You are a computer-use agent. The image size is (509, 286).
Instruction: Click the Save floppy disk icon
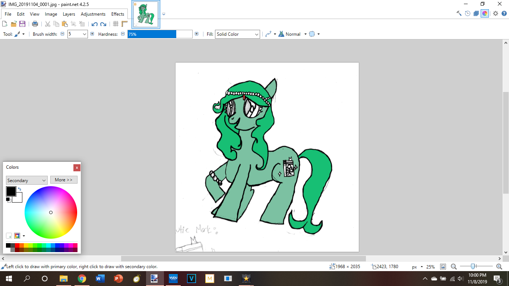22,24
